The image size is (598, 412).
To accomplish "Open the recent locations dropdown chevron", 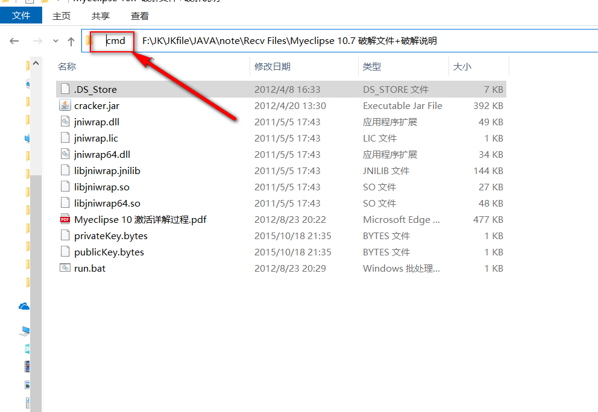I will pyautogui.click(x=55, y=41).
